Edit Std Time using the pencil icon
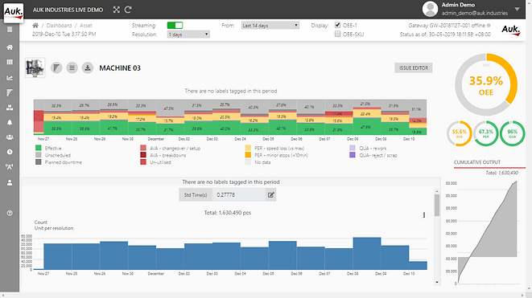Image resolution: width=532 pixels, height=298 pixels. click(270, 194)
